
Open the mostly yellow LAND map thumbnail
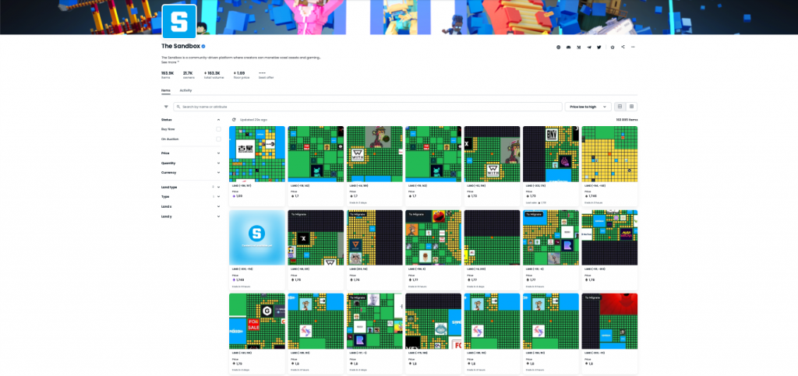tap(609, 154)
